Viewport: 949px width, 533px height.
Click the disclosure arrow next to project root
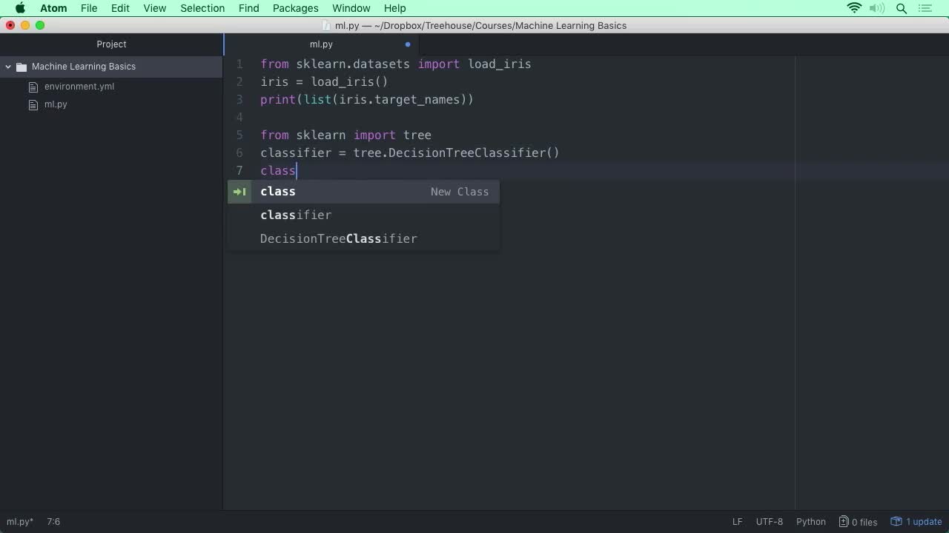pos(8,67)
